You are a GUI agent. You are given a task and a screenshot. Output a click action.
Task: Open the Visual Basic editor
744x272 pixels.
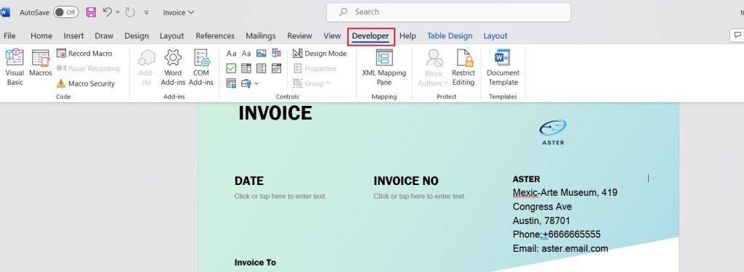(15, 67)
